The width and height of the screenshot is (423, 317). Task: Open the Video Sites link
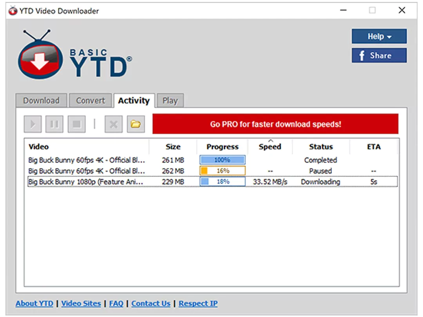tap(81, 303)
